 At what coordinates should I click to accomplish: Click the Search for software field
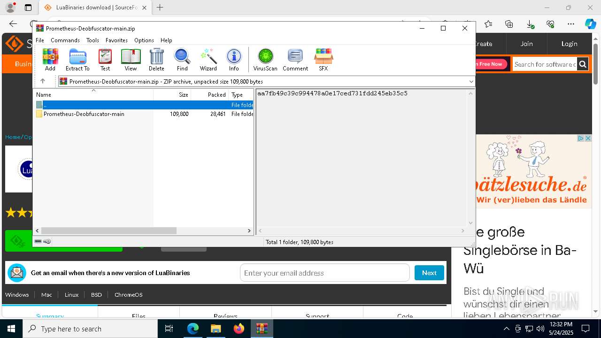click(545, 64)
